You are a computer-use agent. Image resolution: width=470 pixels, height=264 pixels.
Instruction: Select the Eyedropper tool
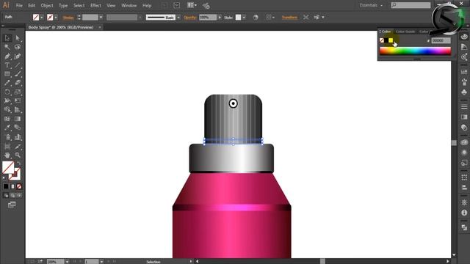pyautogui.click(x=7, y=128)
